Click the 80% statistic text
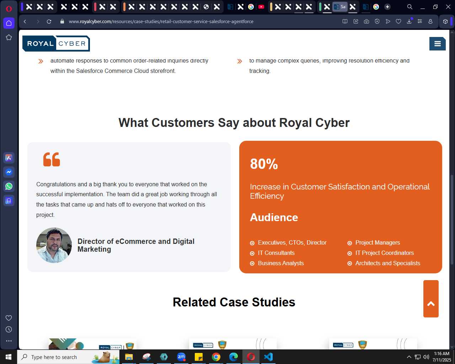455x364 pixels. pos(264,164)
